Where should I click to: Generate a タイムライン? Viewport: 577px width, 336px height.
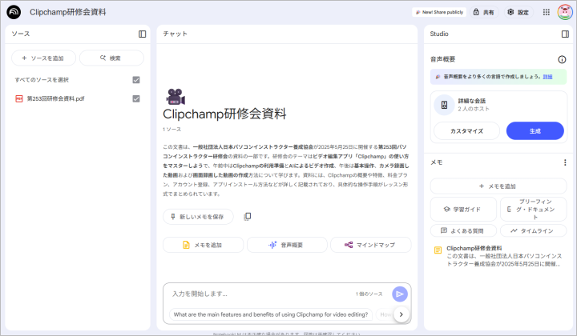[x=533, y=230]
